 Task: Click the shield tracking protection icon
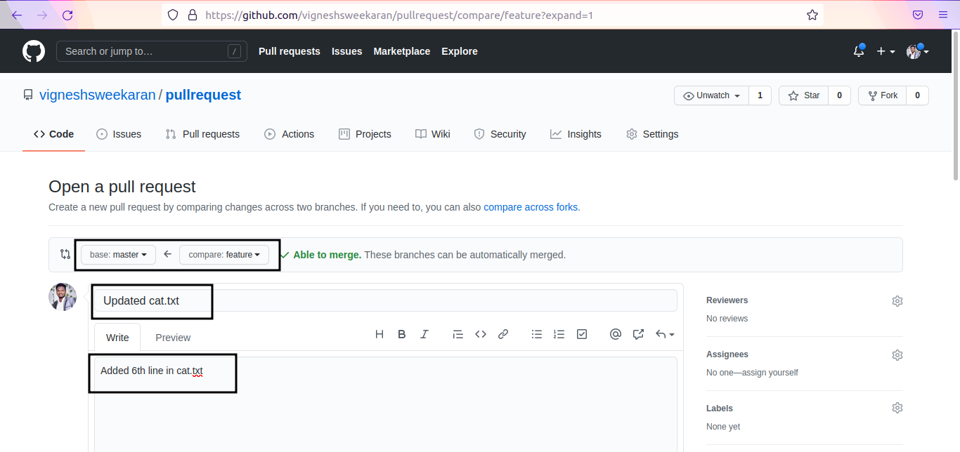[x=174, y=15]
